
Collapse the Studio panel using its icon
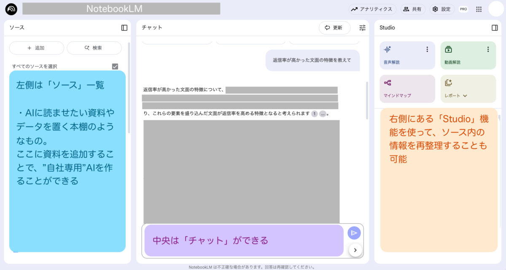point(495,28)
